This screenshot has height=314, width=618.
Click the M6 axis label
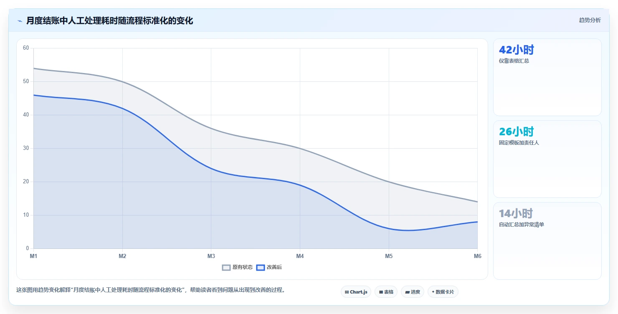tap(478, 256)
